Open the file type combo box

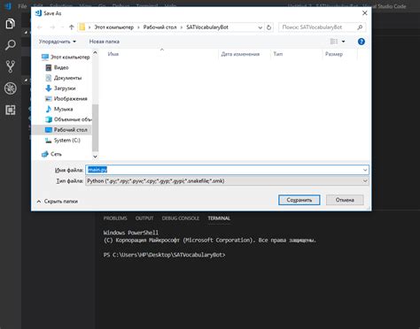pyautogui.click(x=227, y=181)
